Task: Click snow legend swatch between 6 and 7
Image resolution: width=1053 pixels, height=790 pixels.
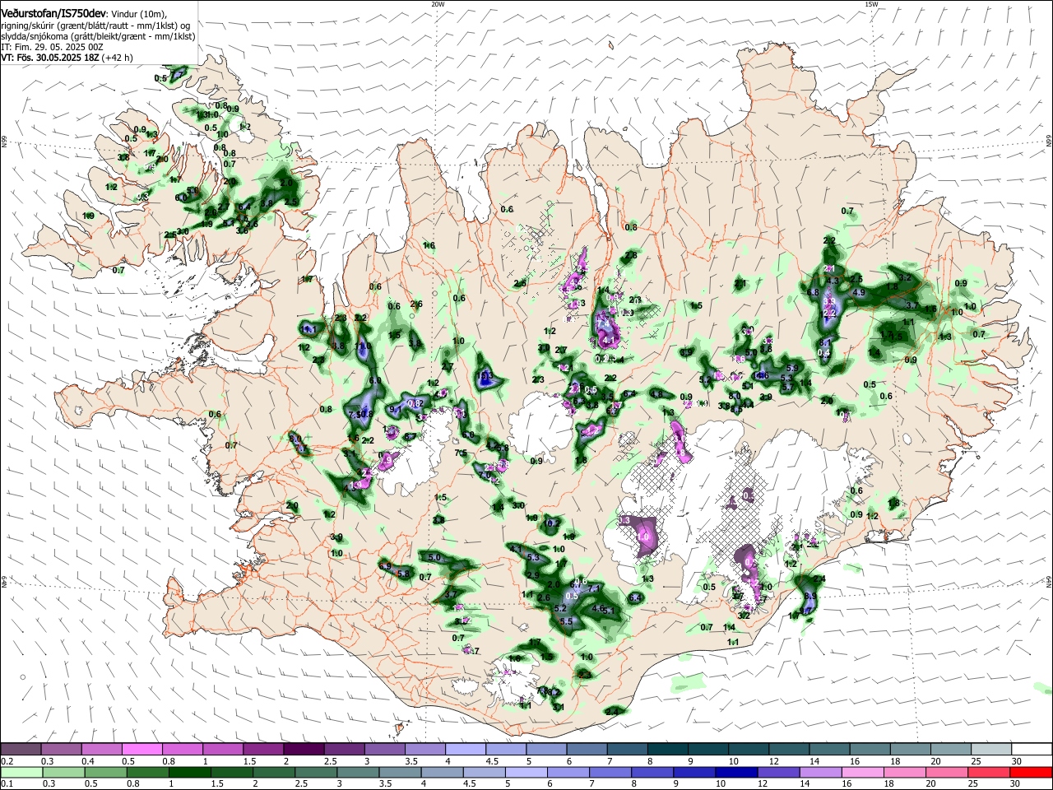Action: pyautogui.click(x=585, y=750)
